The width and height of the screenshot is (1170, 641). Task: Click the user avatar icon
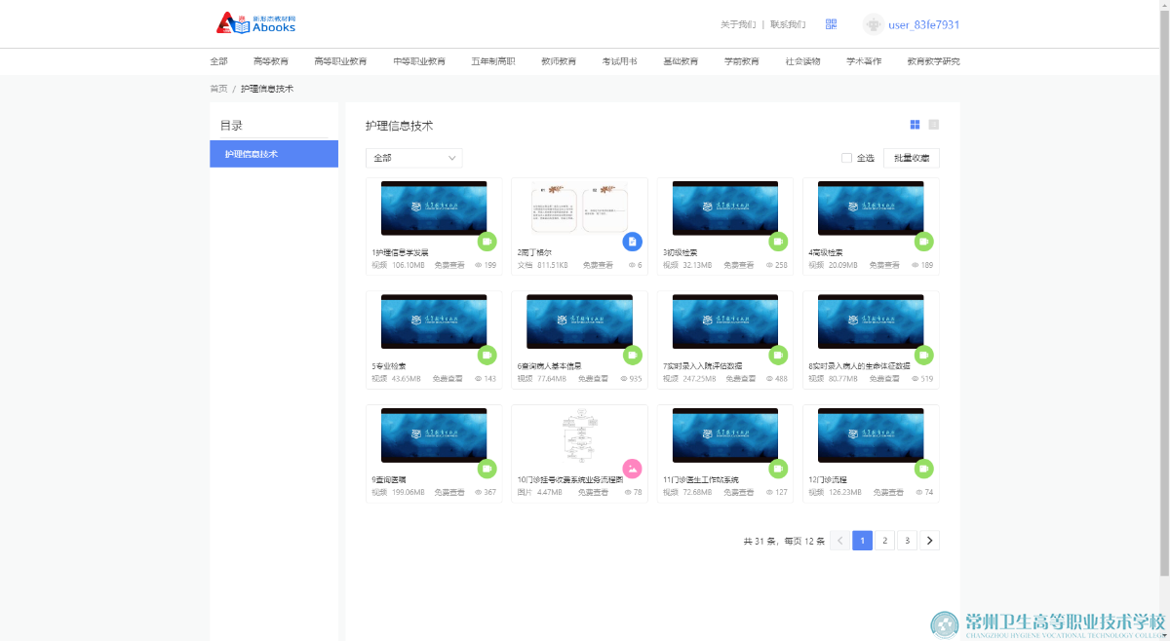pos(874,24)
